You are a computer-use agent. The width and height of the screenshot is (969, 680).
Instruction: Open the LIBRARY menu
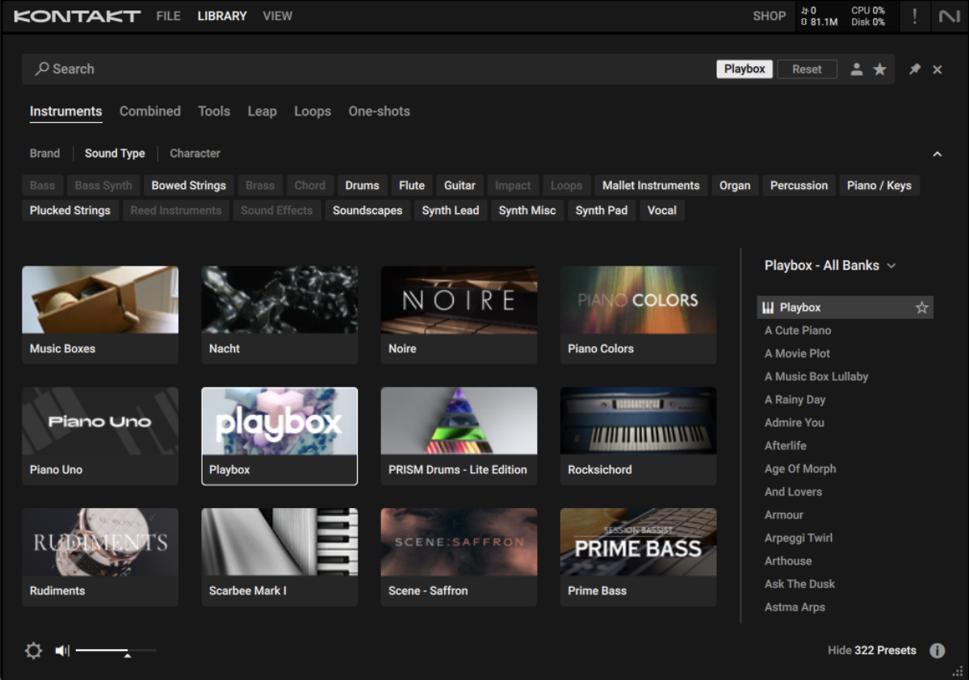click(222, 16)
